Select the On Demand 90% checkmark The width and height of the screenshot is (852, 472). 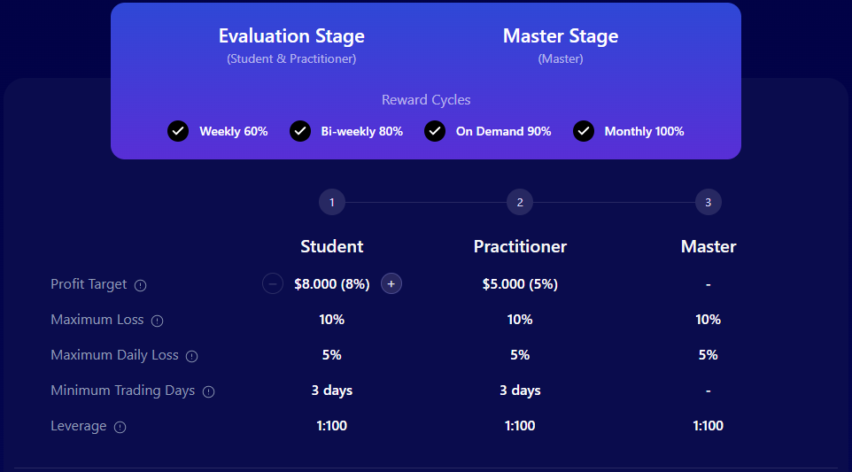[435, 131]
